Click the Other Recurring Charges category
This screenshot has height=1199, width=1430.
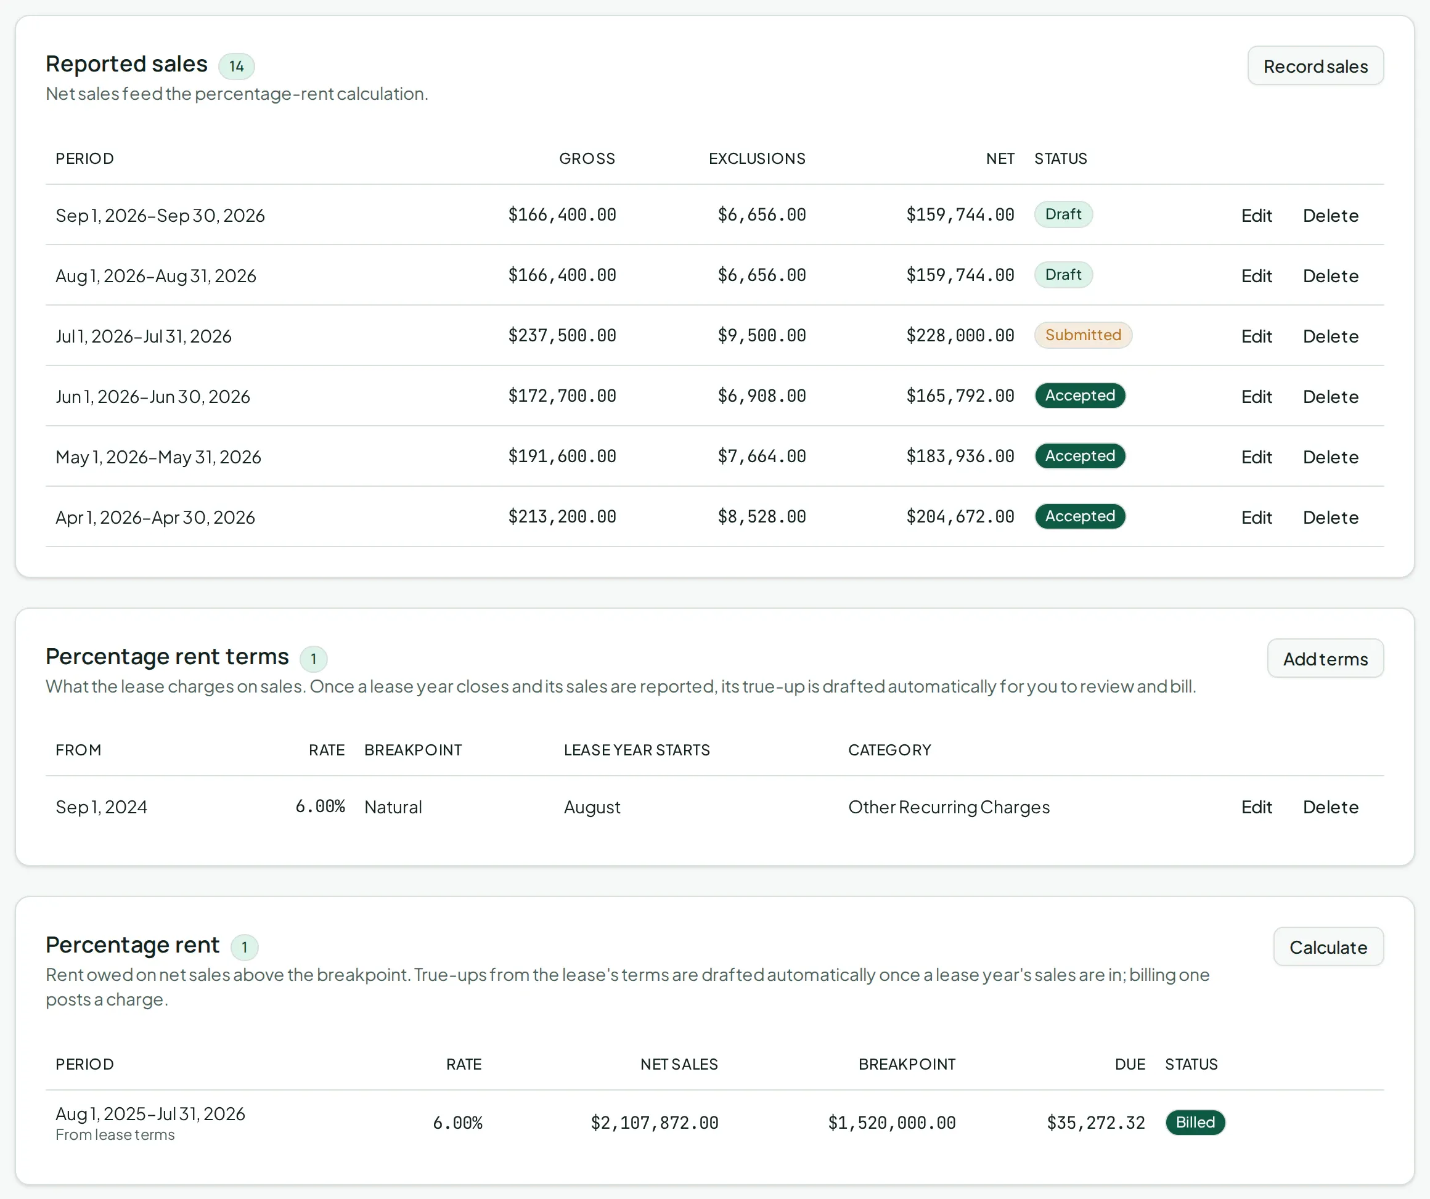point(949,807)
